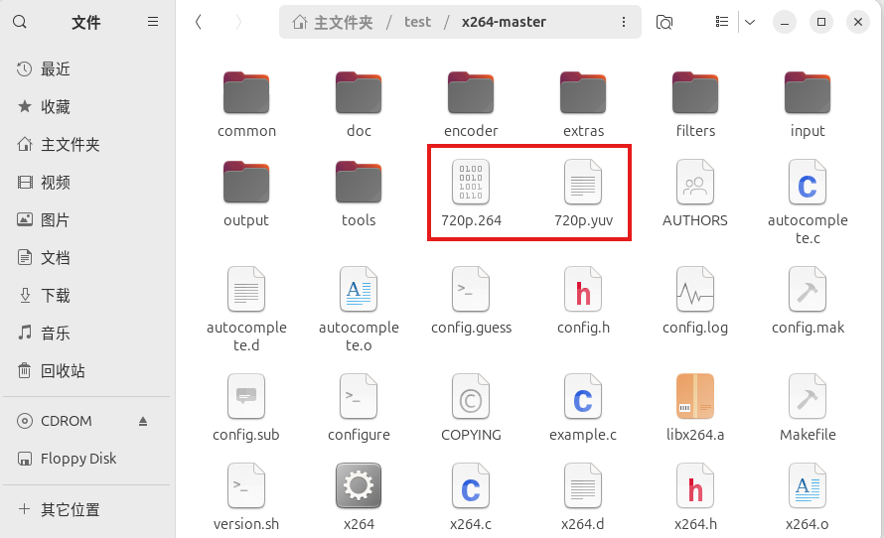Select the x264.c source file
Screen dimensions: 884x538
(x=471, y=497)
